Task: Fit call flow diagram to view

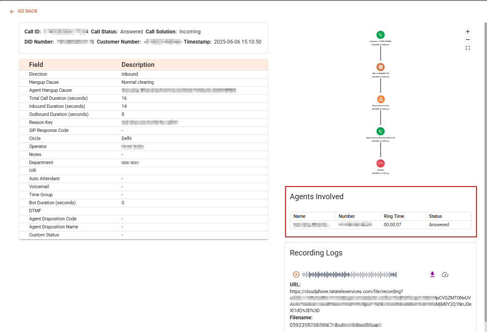Action: point(468,48)
